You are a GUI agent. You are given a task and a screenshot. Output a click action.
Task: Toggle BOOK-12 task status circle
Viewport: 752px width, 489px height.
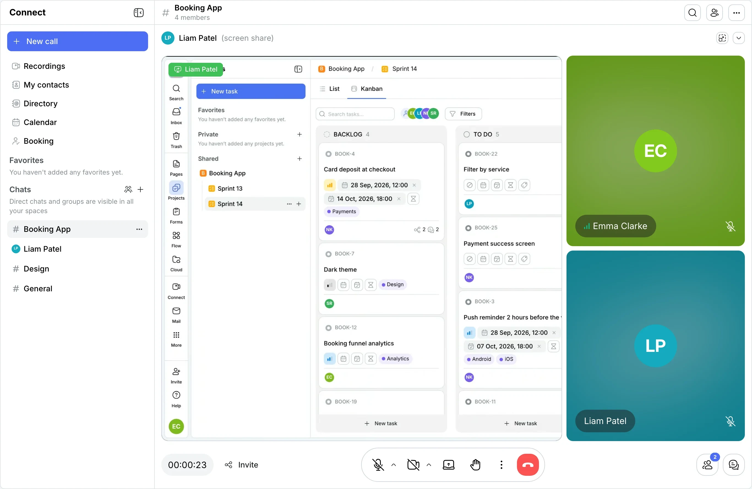pyautogui.click(x=328, y=328)
